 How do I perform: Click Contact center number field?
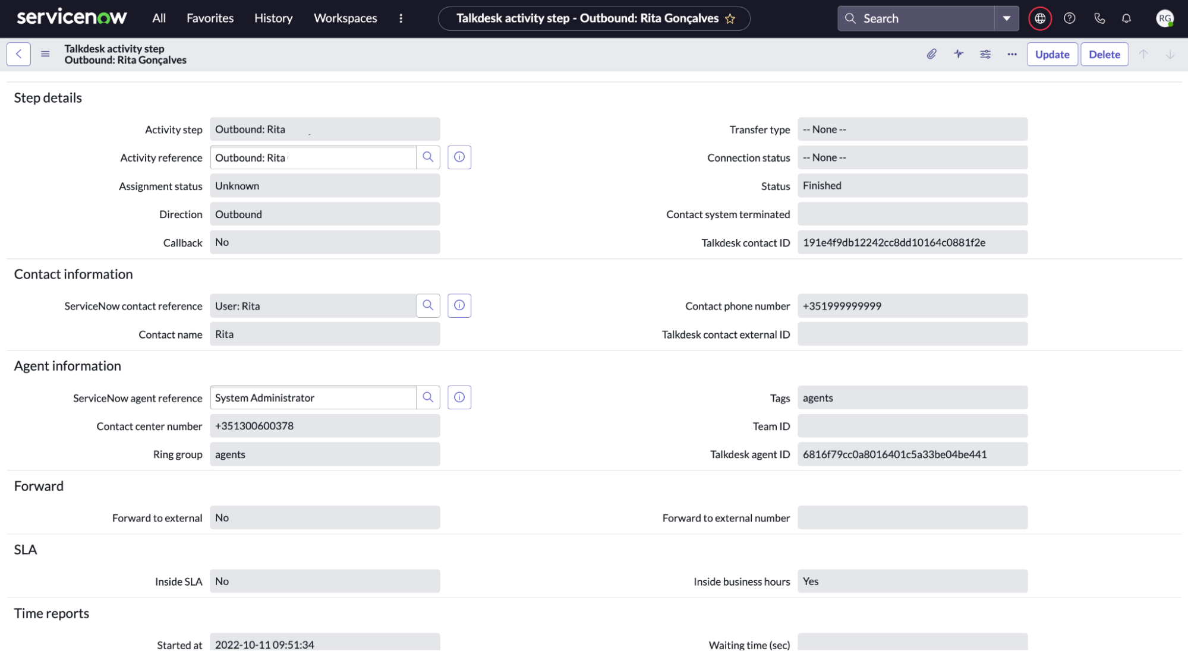click(325, 426)
